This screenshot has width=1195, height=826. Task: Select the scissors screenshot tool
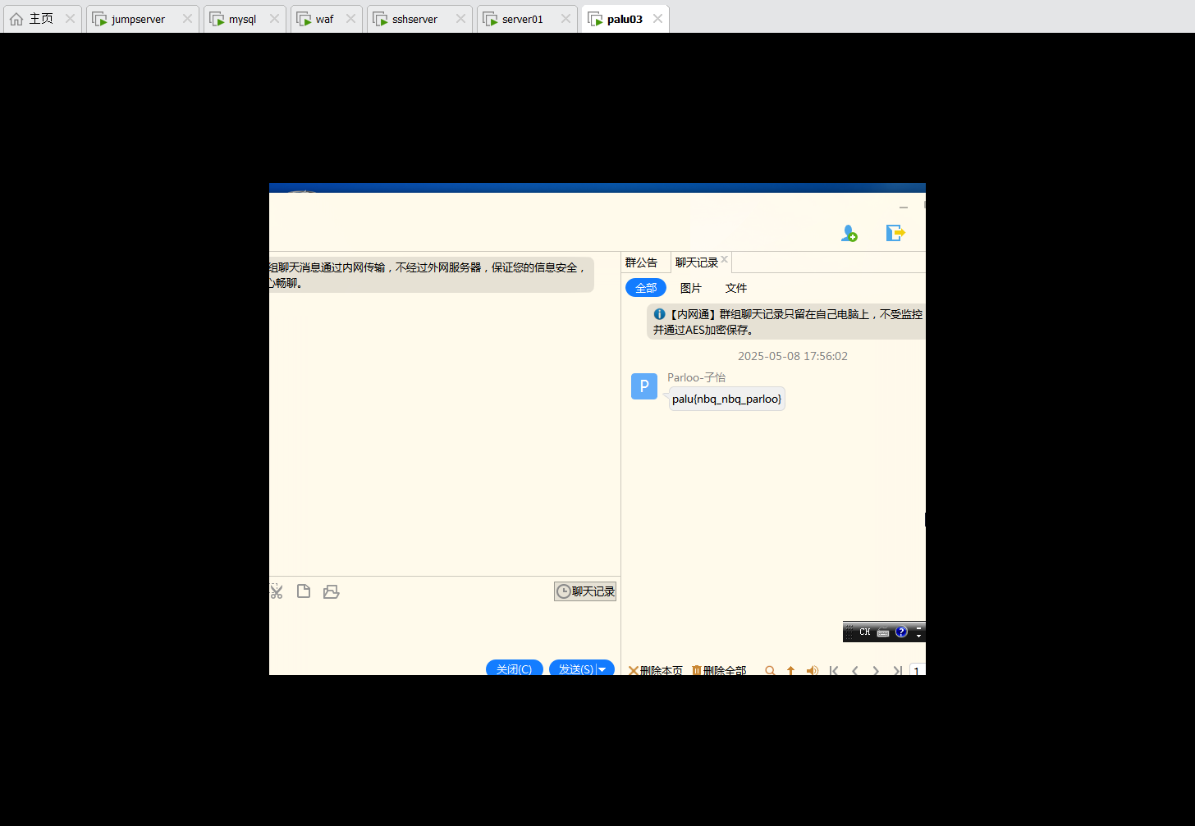pyautogui.click(x=277, y=591)
